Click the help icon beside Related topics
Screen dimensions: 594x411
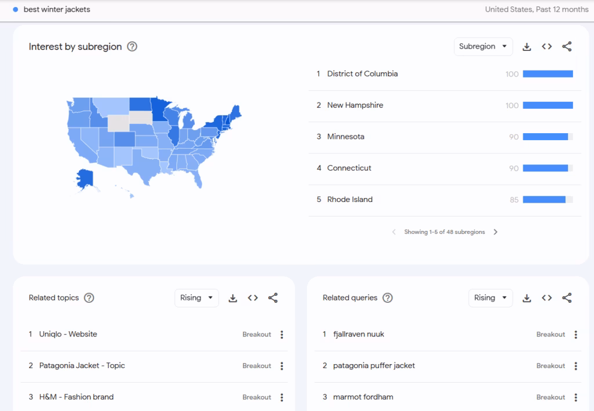tap(89, 298)
